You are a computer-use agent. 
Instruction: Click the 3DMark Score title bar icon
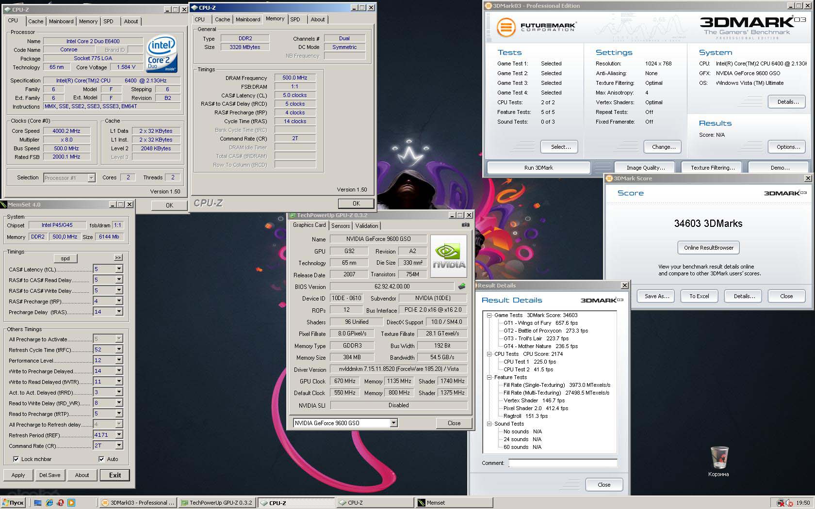point(609,178)
